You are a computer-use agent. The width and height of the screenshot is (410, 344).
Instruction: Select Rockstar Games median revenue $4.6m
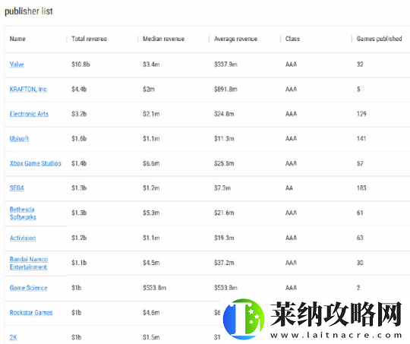click(x=151, y=313)
